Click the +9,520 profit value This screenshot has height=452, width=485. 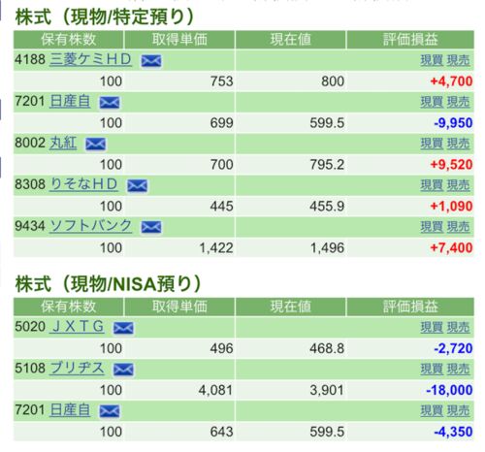click(x=451, y=165)
